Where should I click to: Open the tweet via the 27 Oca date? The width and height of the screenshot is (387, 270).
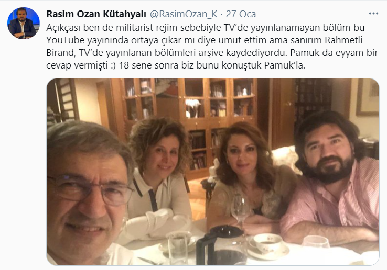click(241, 14)
